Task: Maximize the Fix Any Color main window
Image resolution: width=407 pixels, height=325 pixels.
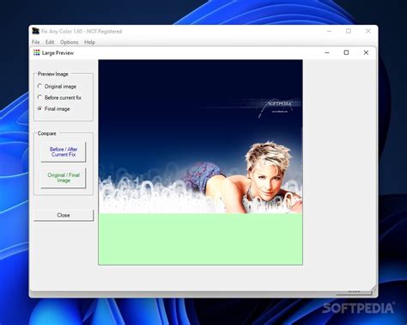Action: pos(349,31)
